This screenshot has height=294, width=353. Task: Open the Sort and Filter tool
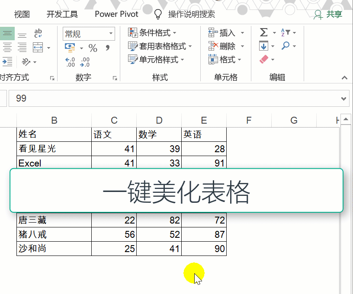point(288,32)
